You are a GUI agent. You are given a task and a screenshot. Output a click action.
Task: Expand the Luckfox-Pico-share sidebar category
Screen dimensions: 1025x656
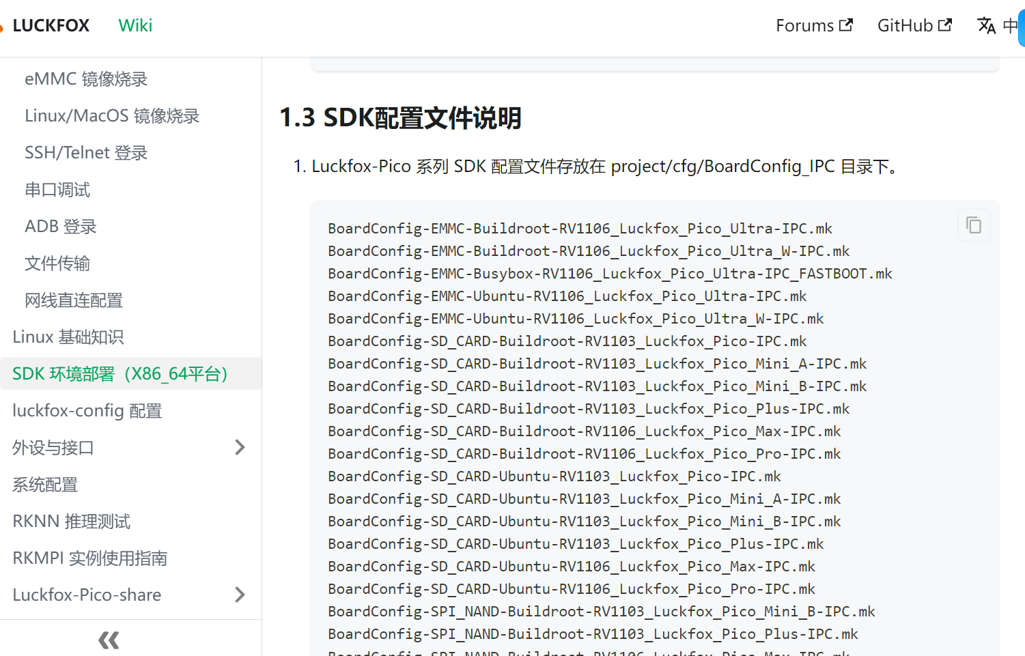pos(240,595)
